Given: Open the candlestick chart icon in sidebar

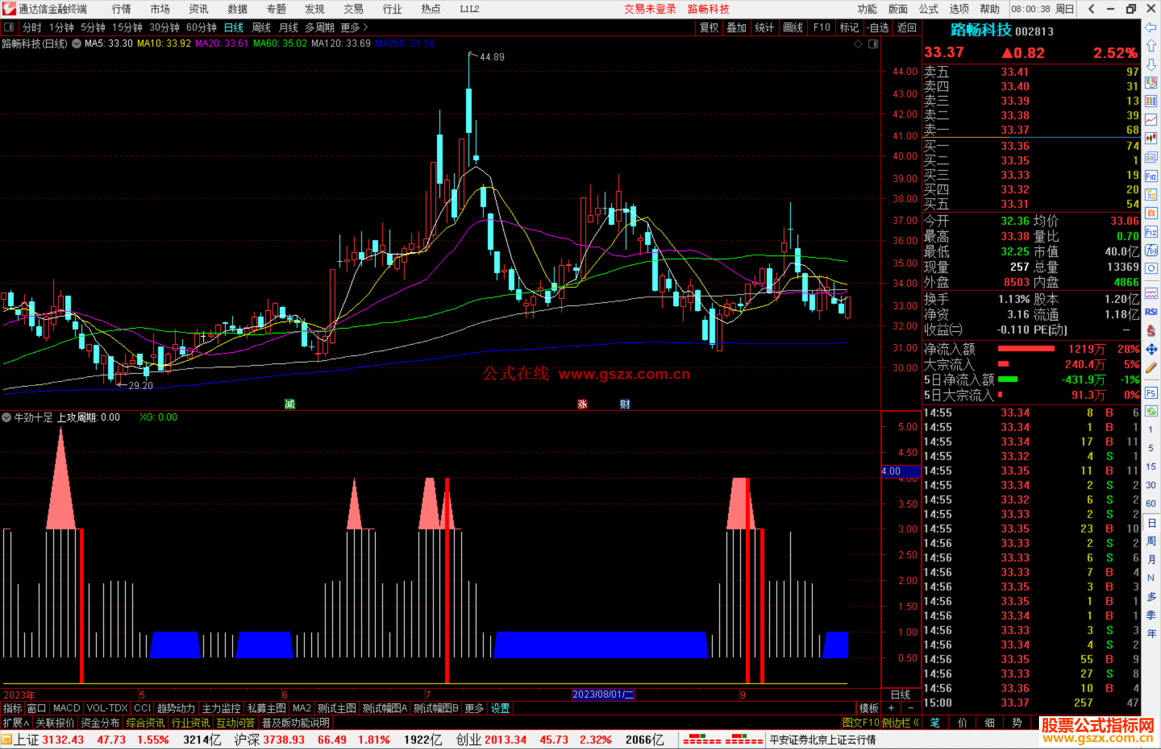Looking at the screenshot, I should pos(1151,139).
